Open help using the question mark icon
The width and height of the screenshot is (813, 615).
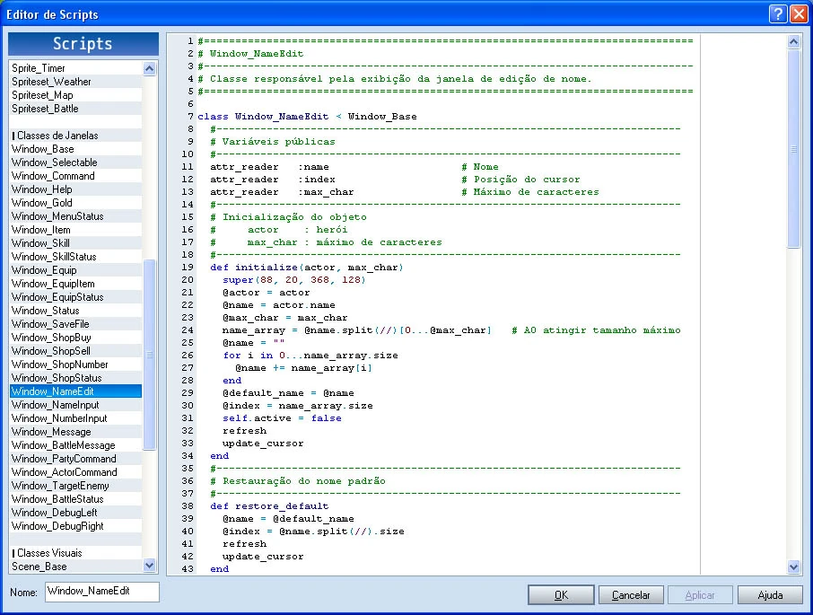click(x=777, y=13)
